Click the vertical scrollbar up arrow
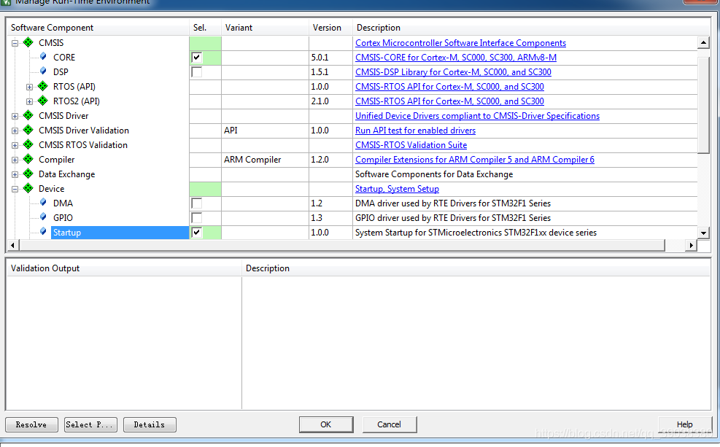720x447 pixels. (703, 43)
